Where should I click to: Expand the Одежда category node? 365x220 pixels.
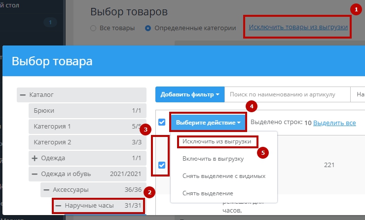(35, 158)
